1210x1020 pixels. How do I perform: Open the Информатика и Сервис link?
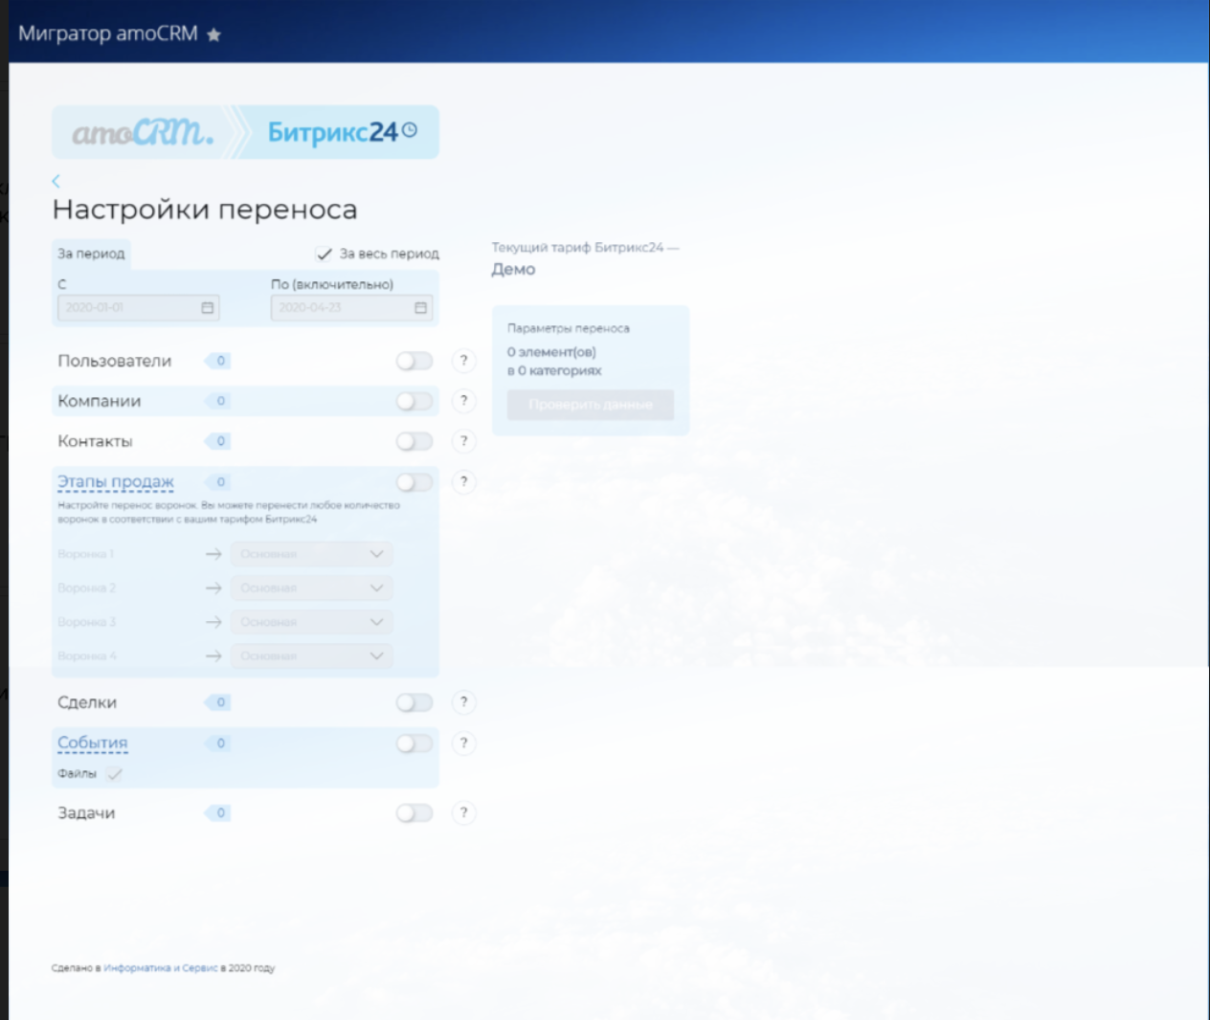[161, 968]
